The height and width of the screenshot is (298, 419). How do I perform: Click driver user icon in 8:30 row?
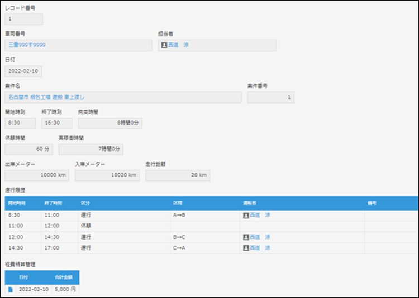[246, 215]
